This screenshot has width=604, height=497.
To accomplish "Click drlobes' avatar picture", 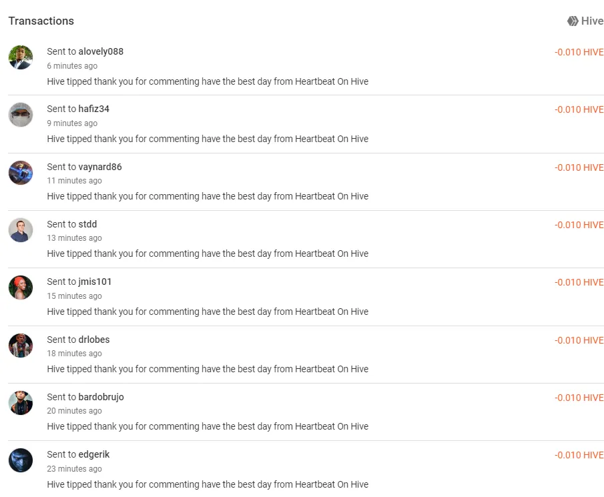I will pyautogui.click(x=21, y=346).
